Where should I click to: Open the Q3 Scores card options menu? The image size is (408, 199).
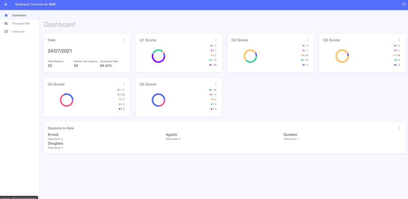point(399,40)
